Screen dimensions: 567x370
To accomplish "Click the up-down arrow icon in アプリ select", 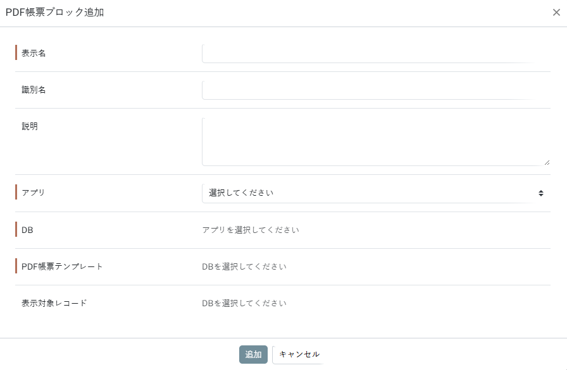I will 541,193.
